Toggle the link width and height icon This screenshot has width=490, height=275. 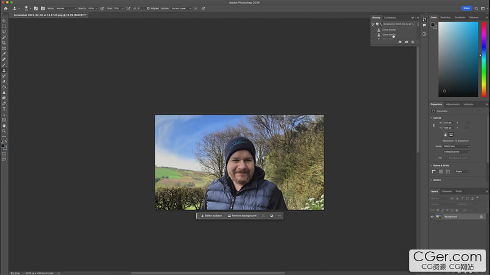click(x=433, y=126)
